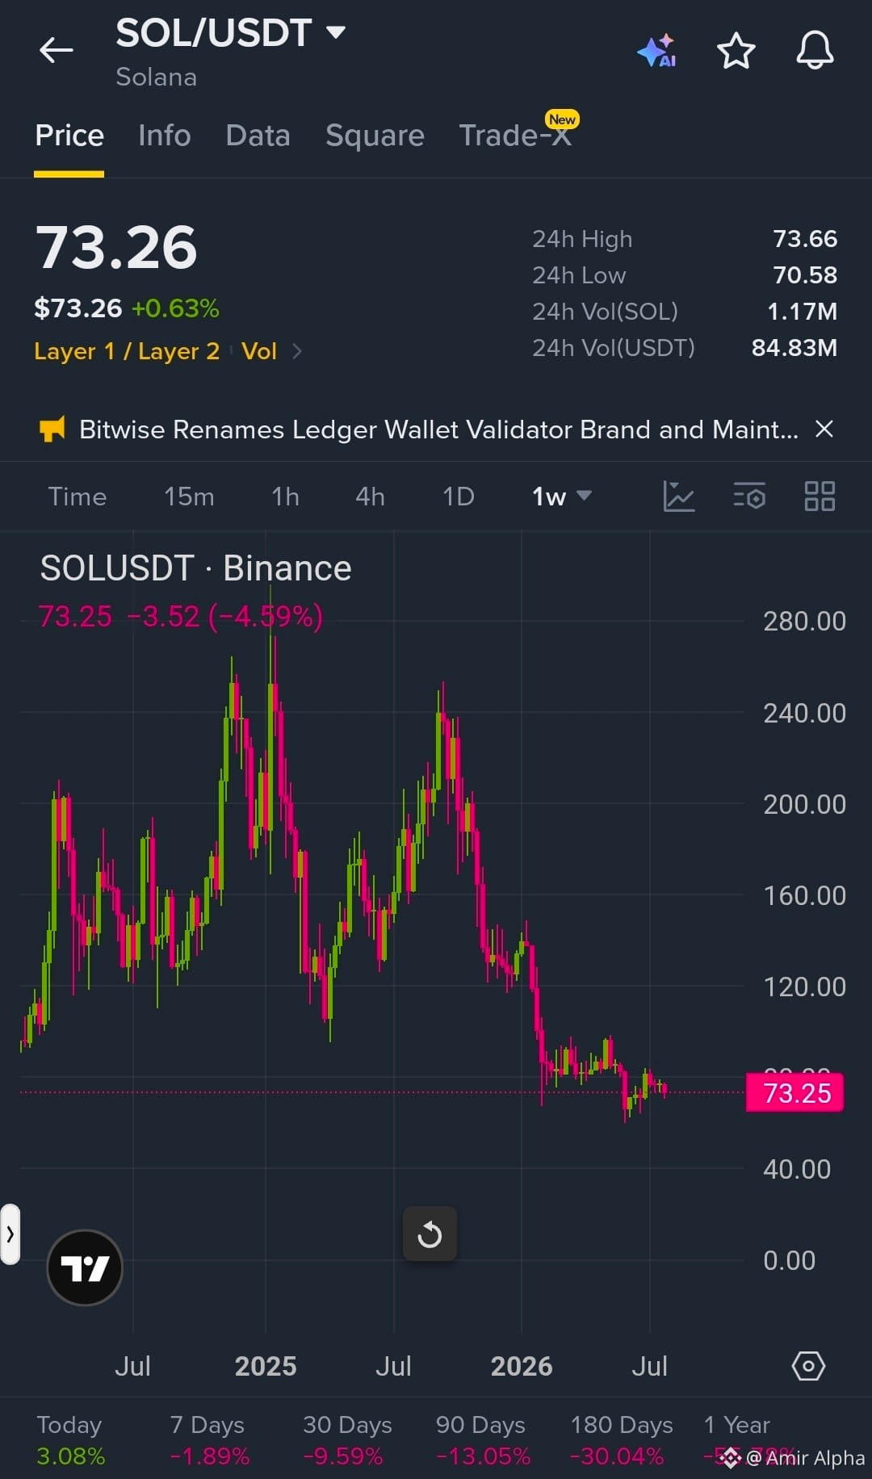Click the 2025 time axis label

[x=266, y=1366]
